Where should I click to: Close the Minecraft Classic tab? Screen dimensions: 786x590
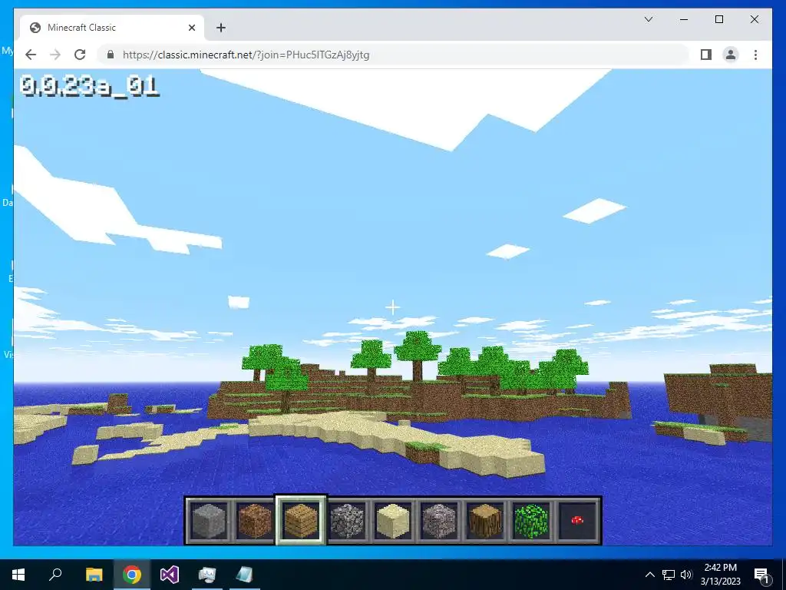click(191, 28)
